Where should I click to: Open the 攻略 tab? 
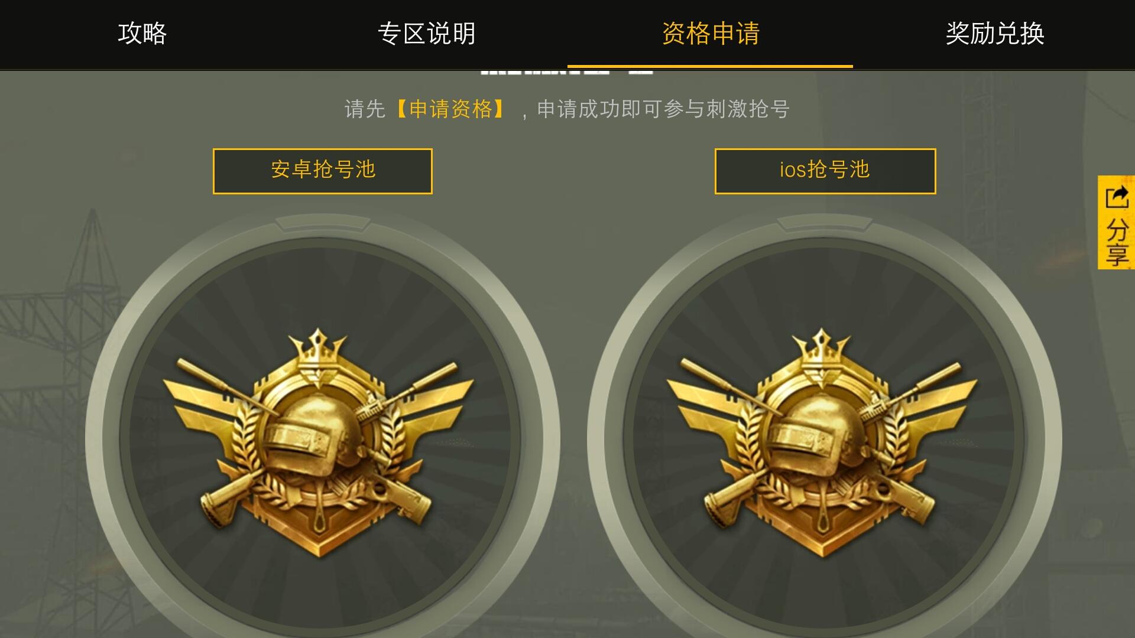(x=142, y=33)
